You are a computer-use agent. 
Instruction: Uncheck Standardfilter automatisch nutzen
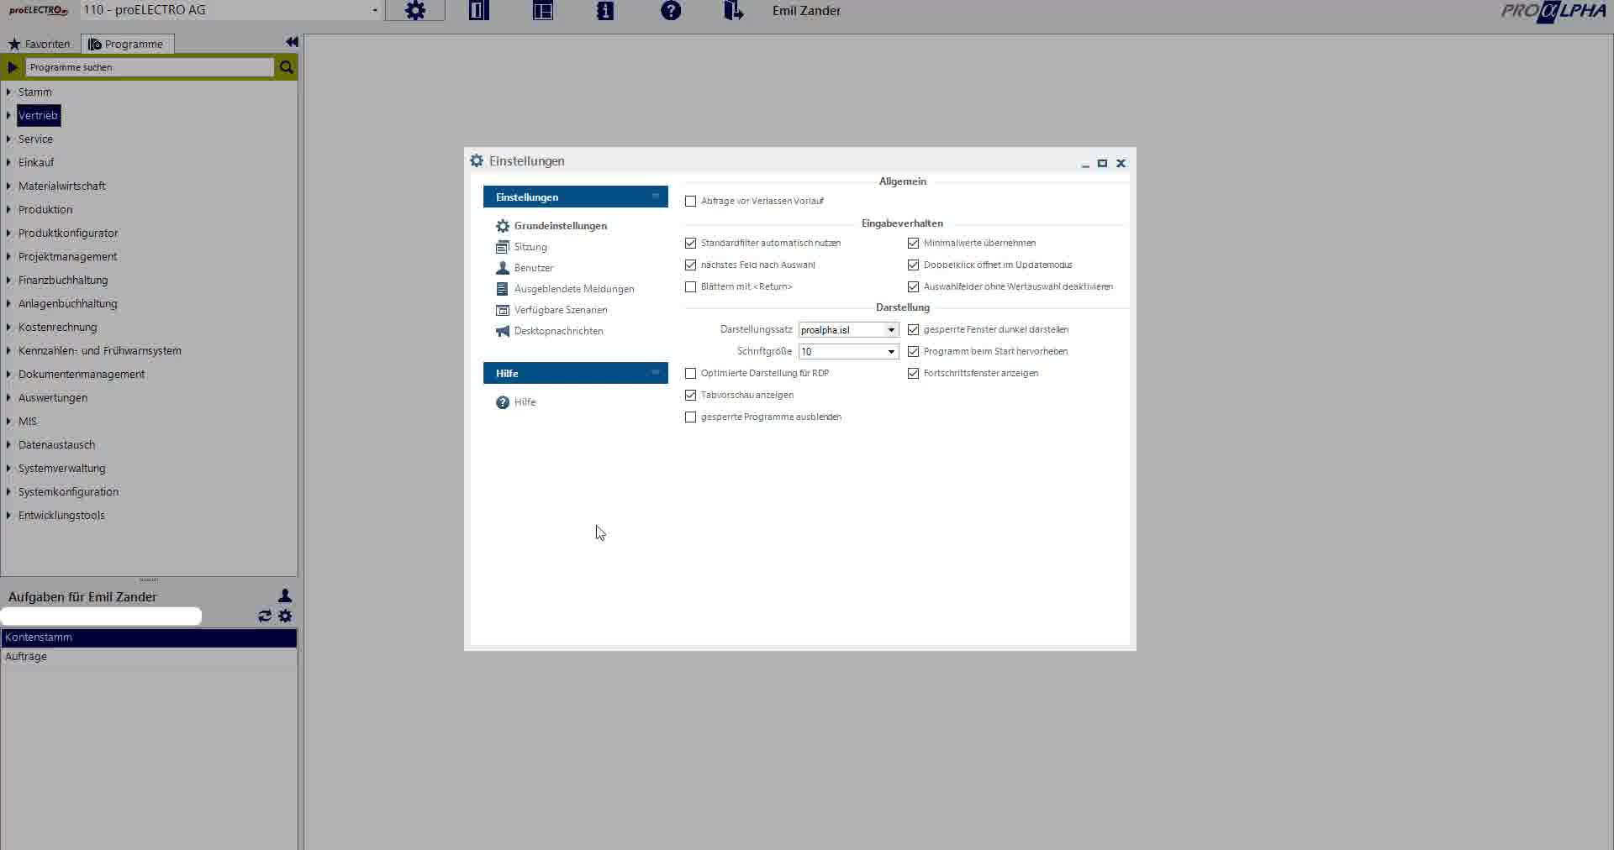[691, 244]
